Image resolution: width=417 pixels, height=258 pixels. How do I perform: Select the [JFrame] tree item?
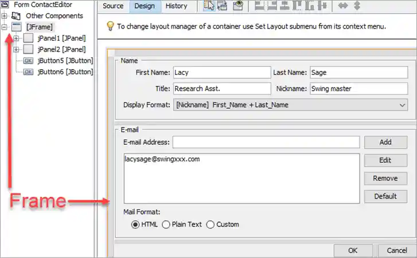[x=40, y=27]
